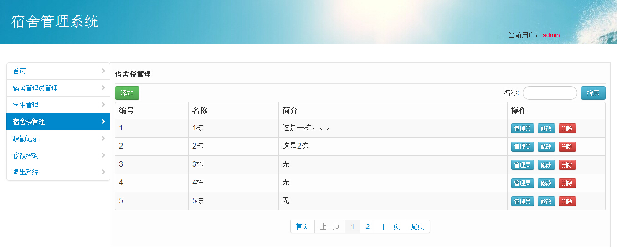Focus the 名称 search input field
Viewport: 617px width, 251px height.
550,93
